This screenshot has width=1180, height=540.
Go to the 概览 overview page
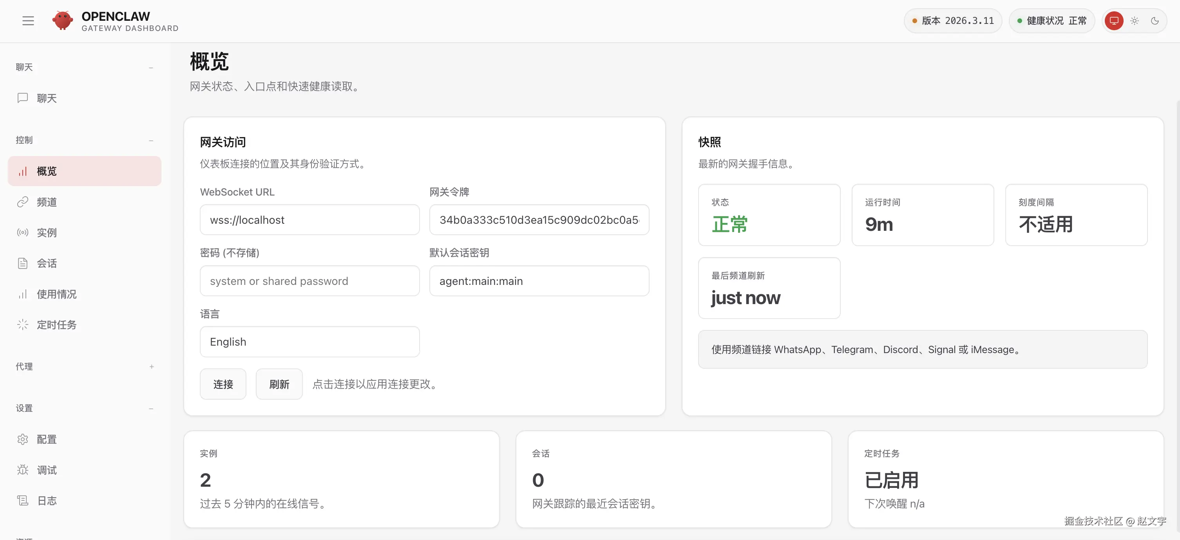pyautogui.click(x=46, y=171)
